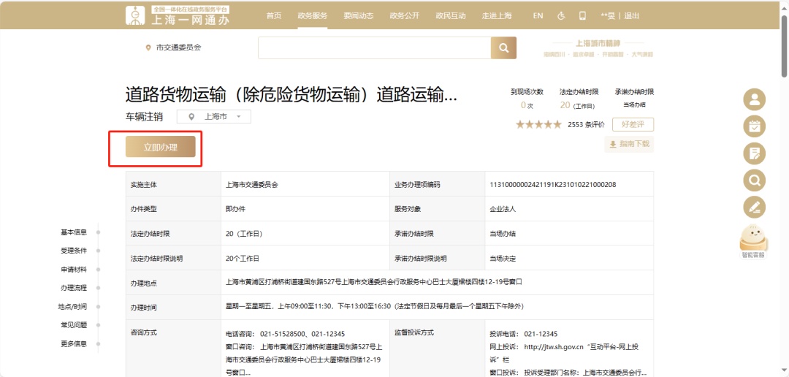Open the pencil edit sidebar icon
This screenshot has width=789, height=377.
(754, 207)
